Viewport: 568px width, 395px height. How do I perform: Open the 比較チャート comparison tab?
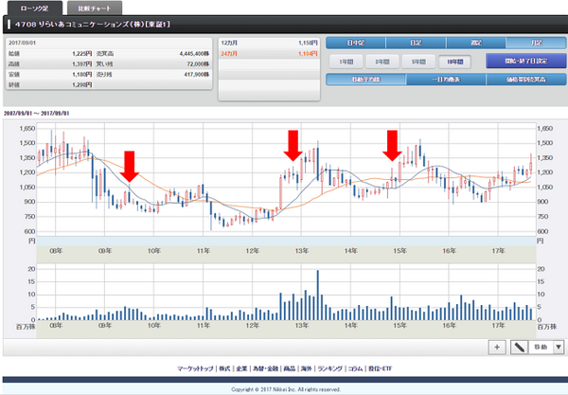pos(94,9)
